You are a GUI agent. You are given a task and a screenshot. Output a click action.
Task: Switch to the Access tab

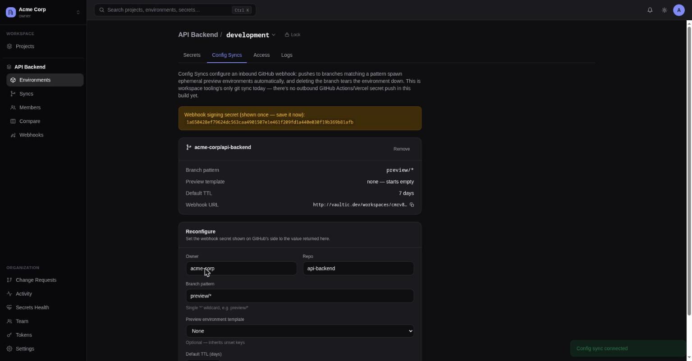pyautogui.click(x=261, y=55)
